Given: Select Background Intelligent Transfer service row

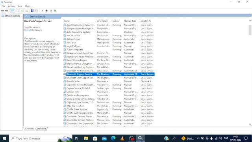Looking at the screenshot, I should tap(109, 53).
